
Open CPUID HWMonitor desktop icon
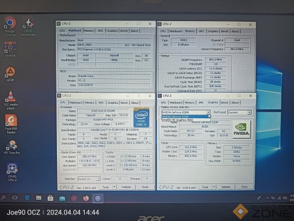coord(28,27)
